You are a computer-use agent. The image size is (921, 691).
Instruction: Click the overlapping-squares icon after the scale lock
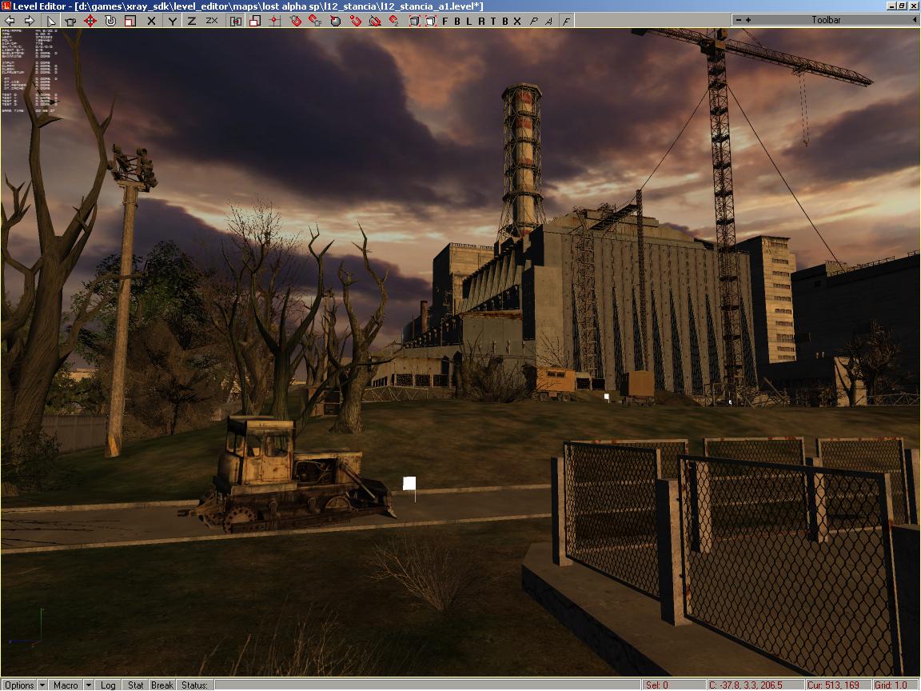click(255, 21)
